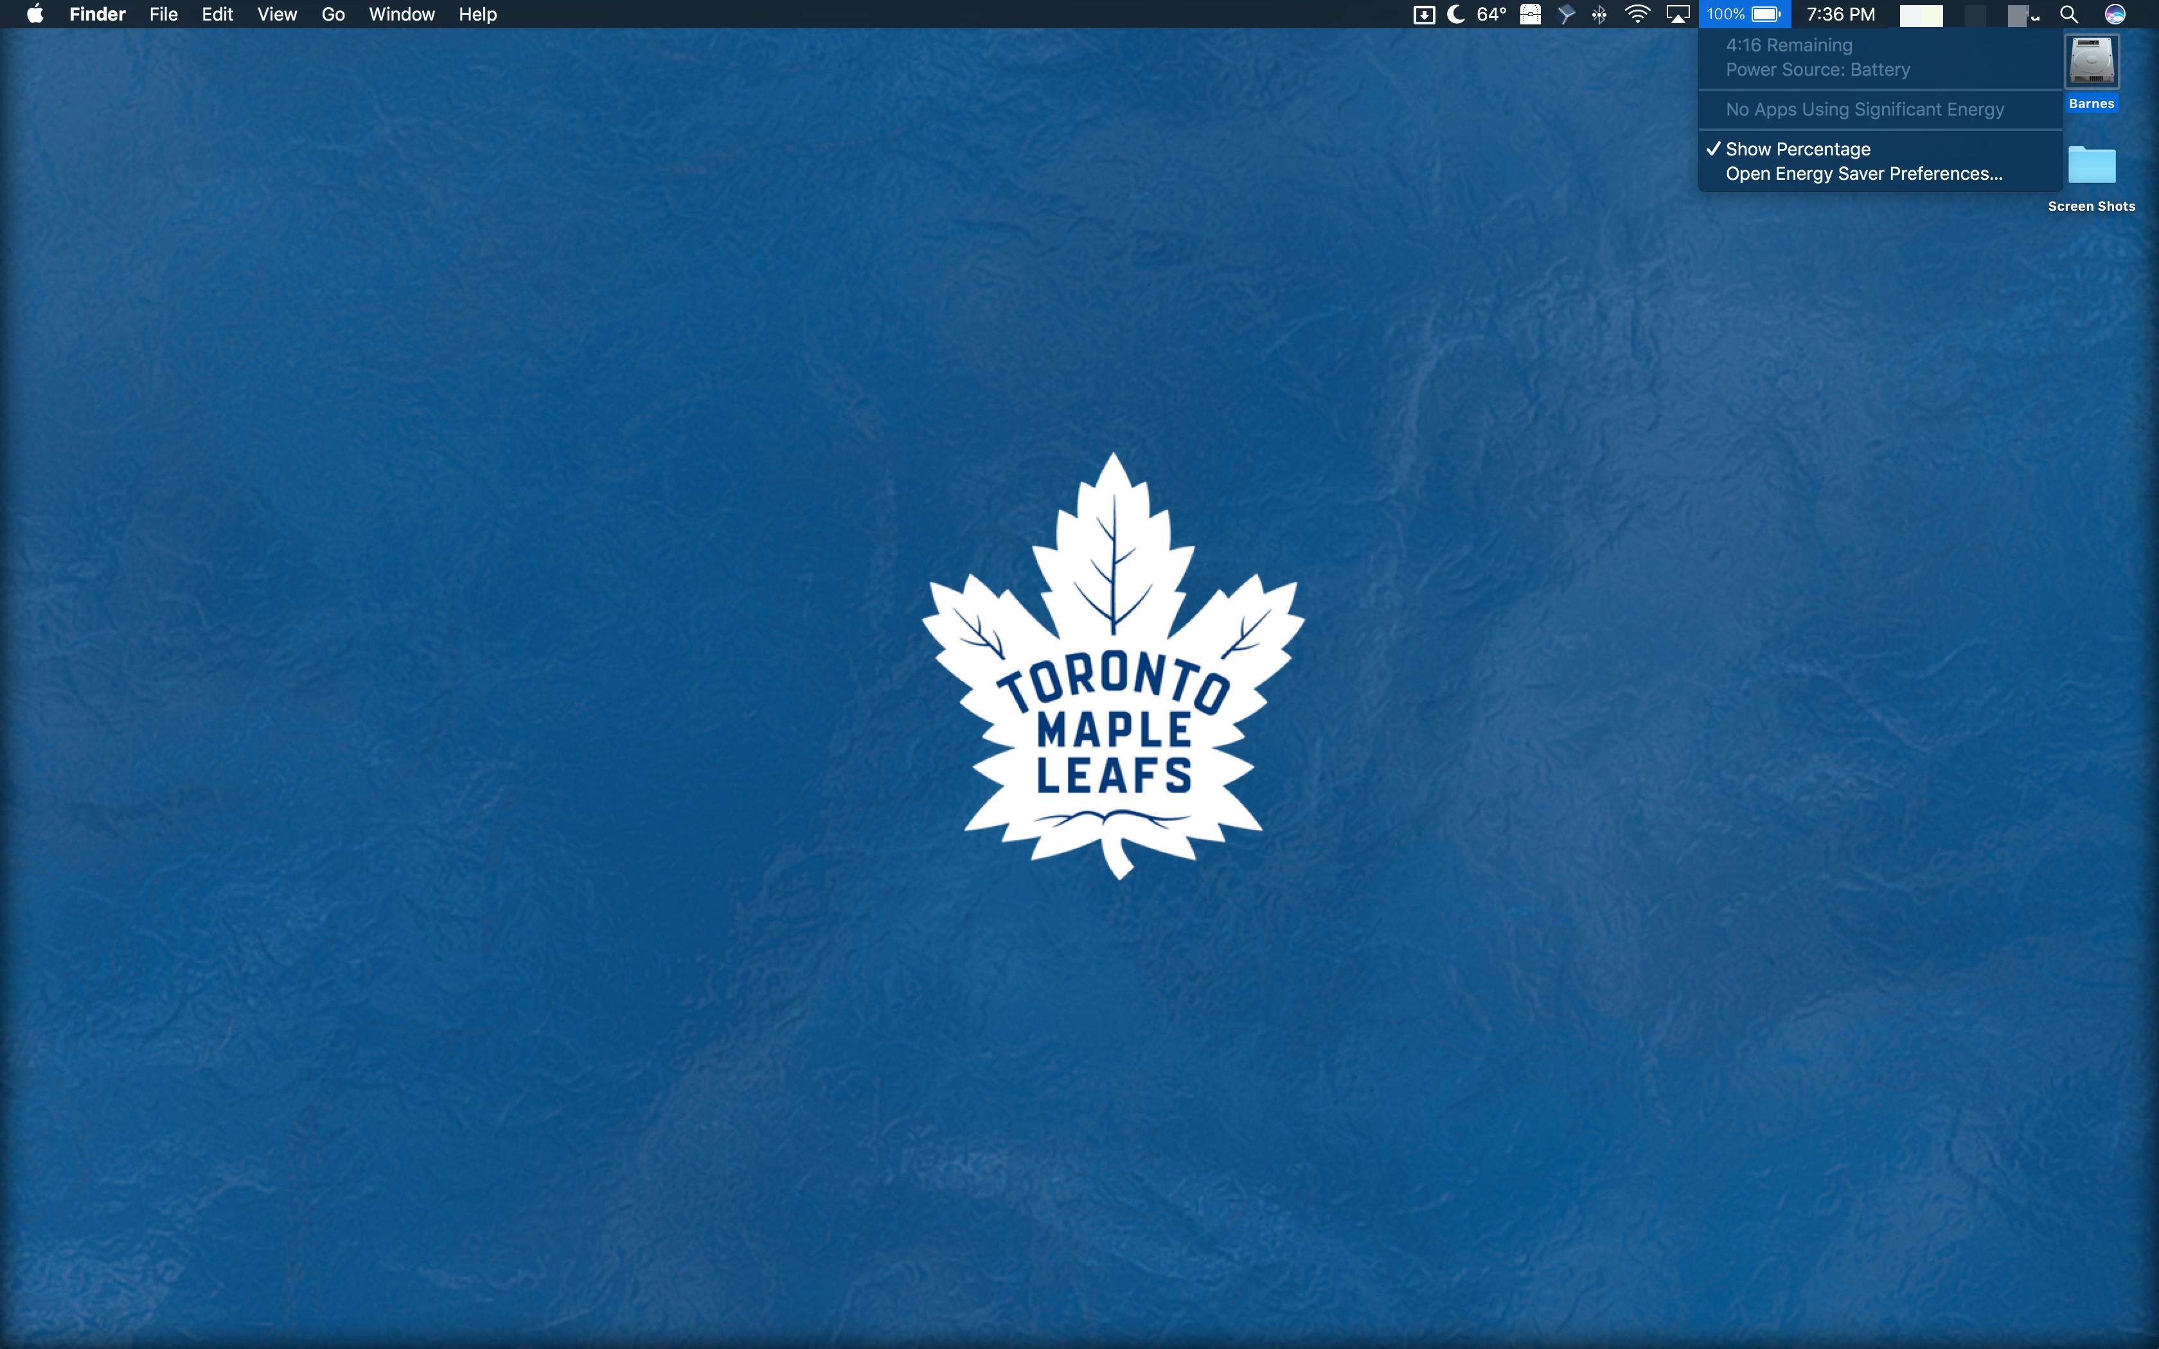This screenshot has width=2159, height=1349.
Task: Open the Go menu
Action: click(x=333, y=14)
